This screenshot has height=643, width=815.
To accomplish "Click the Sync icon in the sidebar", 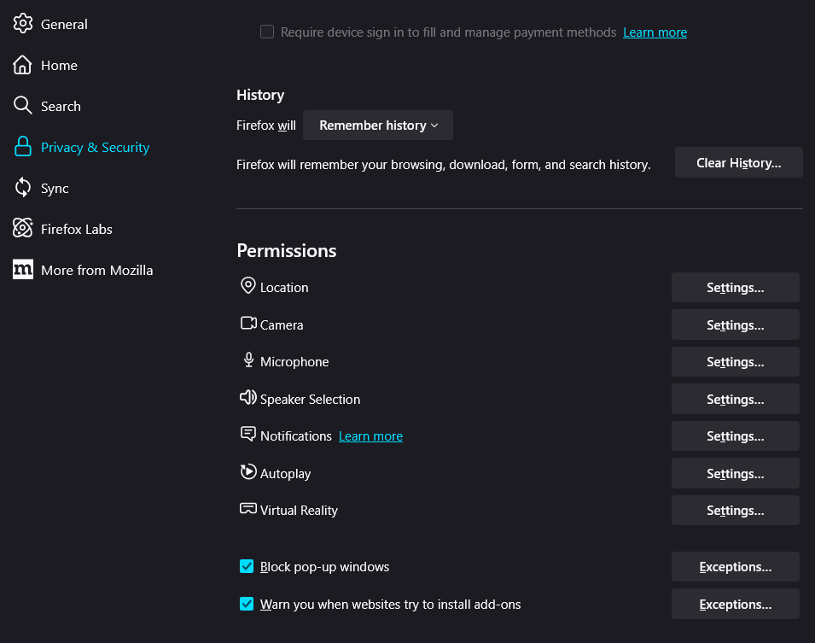I will click(x=23, y=188).
